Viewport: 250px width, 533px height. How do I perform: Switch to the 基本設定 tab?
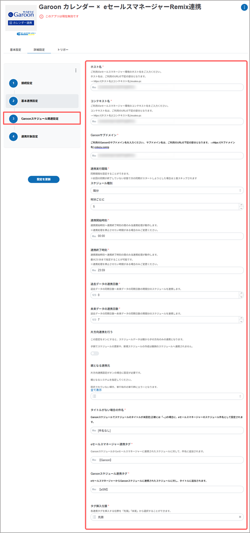(x=15, y=50)
